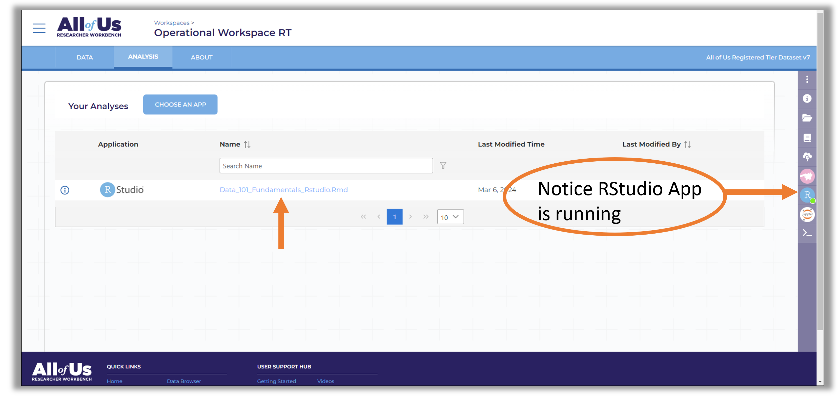Open the Jupyter app sidebar icon
The width and height of the screenshot is (838, 402).
pyautogui.click(x=807, y=214)
